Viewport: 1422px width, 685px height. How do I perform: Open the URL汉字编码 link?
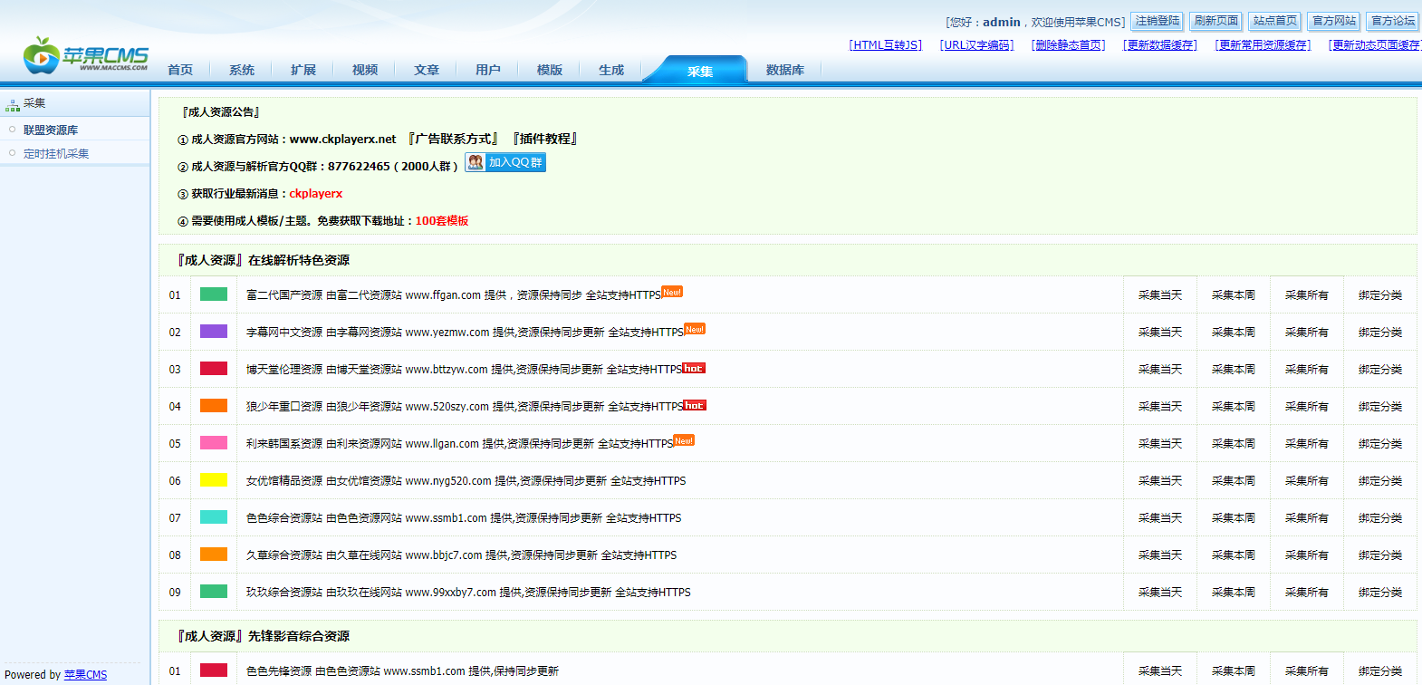tap(976, 44)
